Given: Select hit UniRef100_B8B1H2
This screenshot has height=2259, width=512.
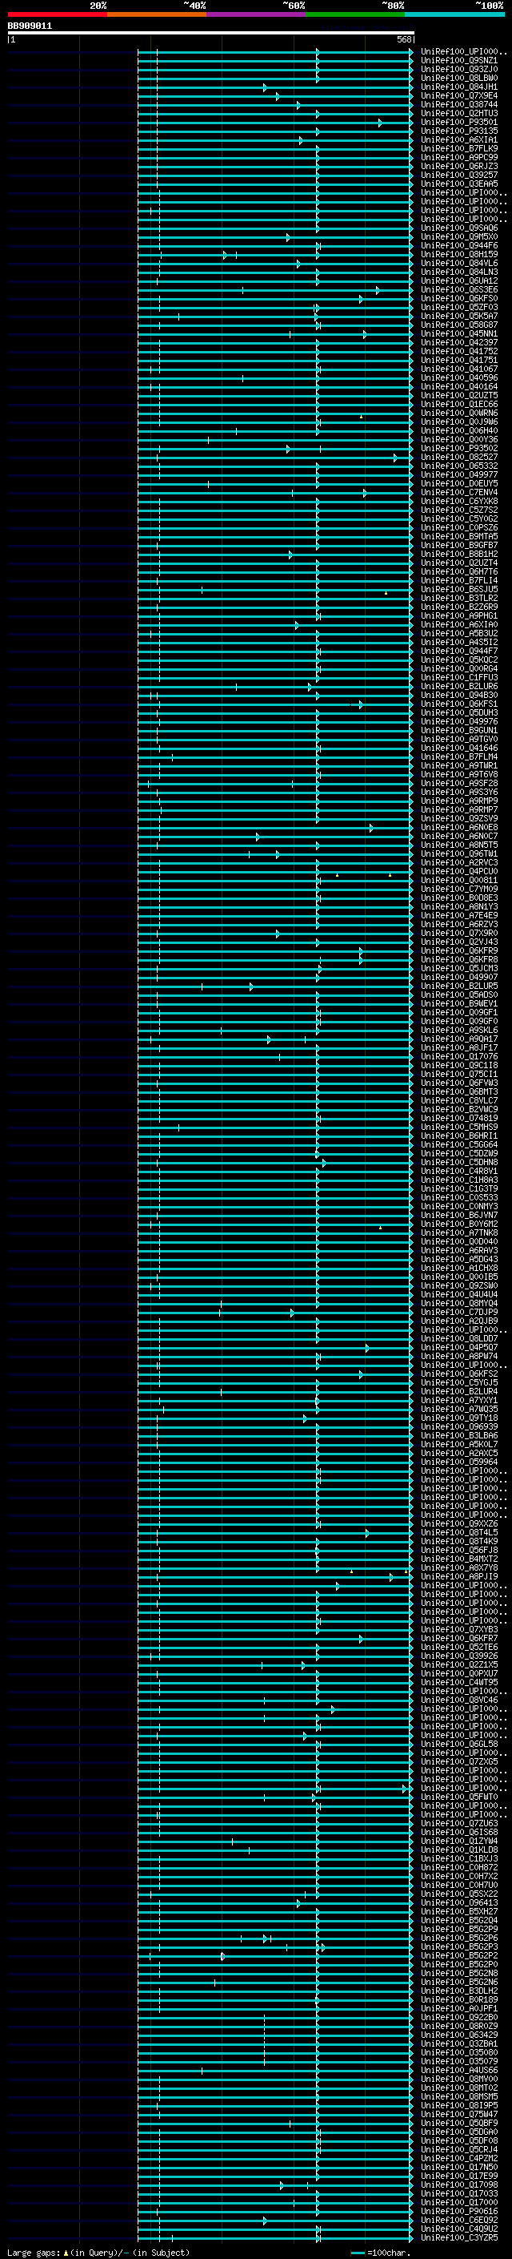Looking at the screenshot, I should [459, 555].
